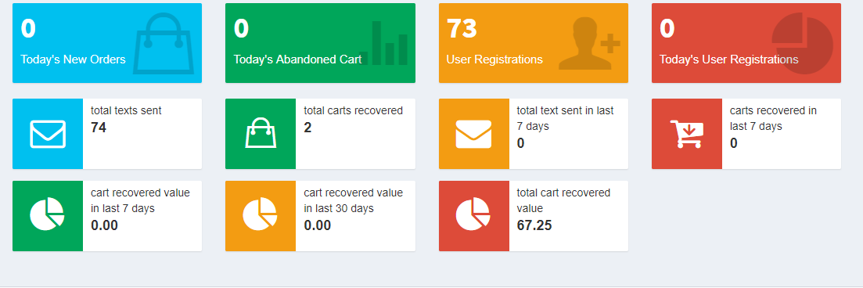Screen dimensions: 863x288
Task: Select 'carts recovered in last 7 days' label
Action: 773,118
